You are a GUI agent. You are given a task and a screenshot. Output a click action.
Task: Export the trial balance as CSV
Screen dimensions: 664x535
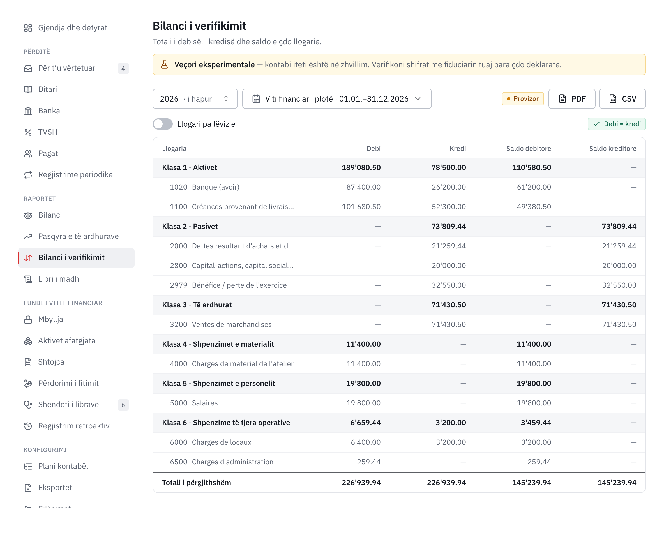(622, 99)
